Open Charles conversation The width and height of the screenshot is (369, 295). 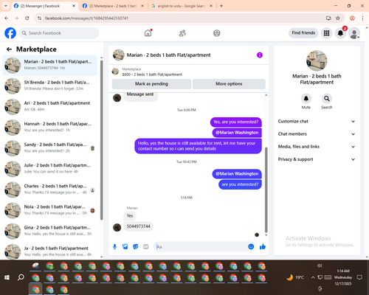click(x=50, y=190)
